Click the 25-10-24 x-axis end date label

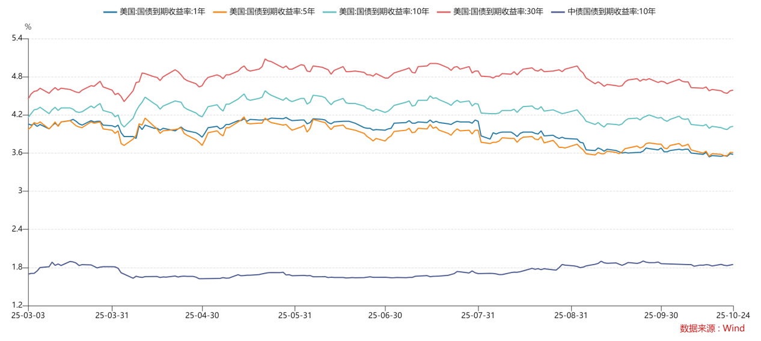point(733,315)
